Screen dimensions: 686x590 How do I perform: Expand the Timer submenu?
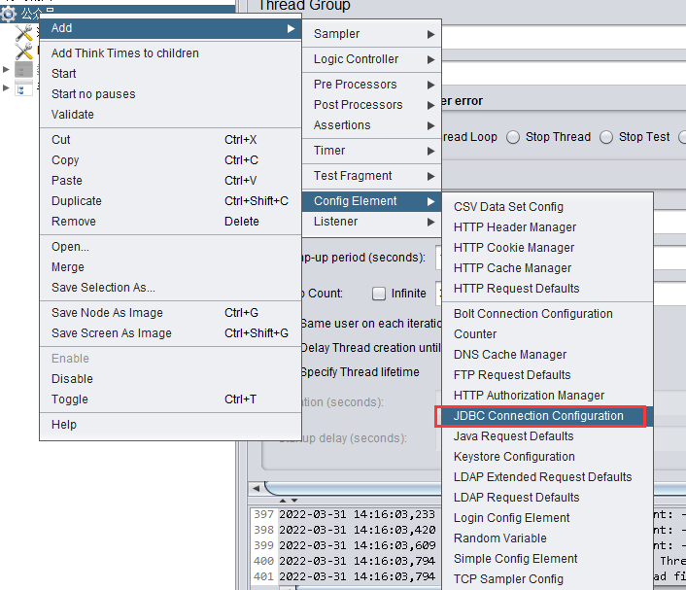pyautogui.click(x=371, y=151)
